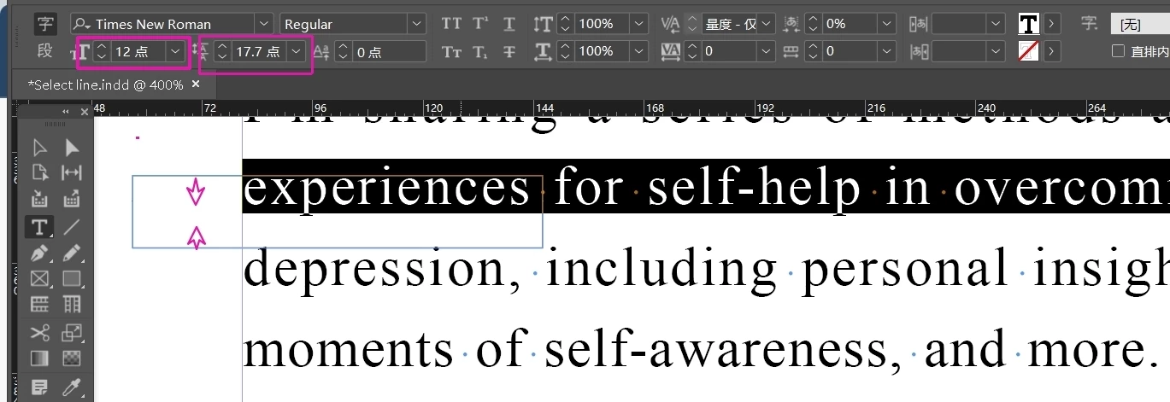Select the Gradient Swatch tool
This screenshot has width=1170, height=402.
(x=39, y=358)
